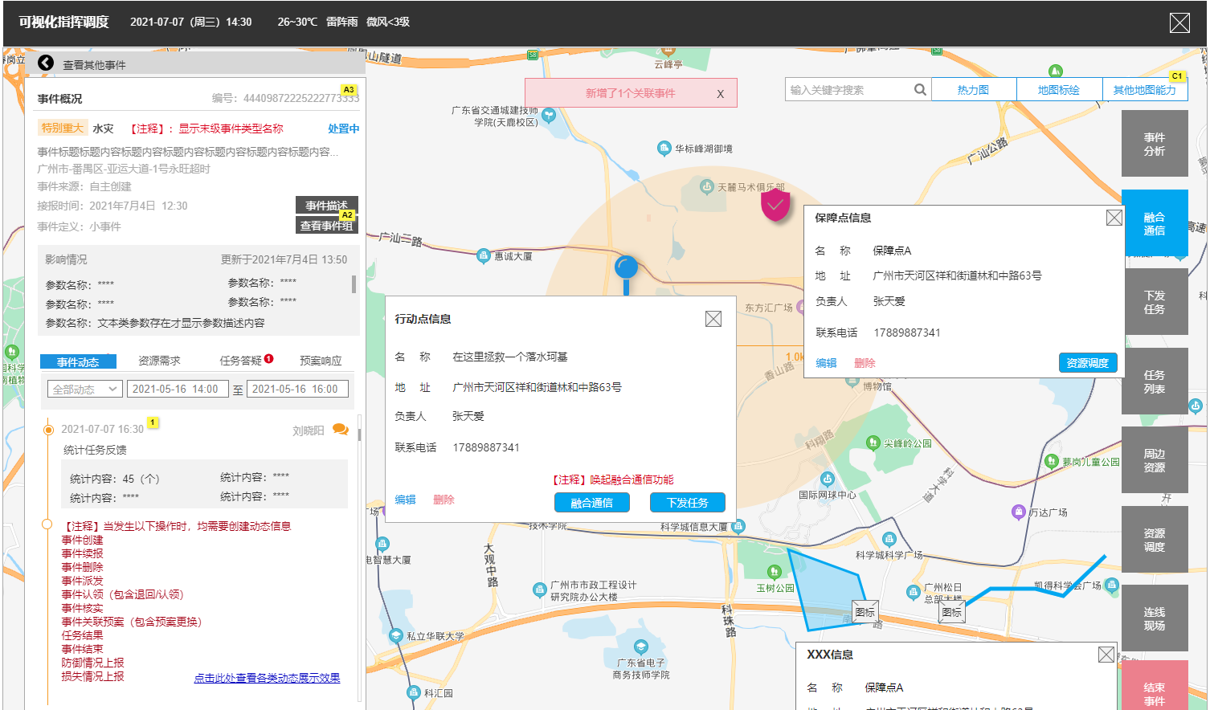Click the 处置中 status link
Screen dimensions: 1210x710
click(344, 129)
